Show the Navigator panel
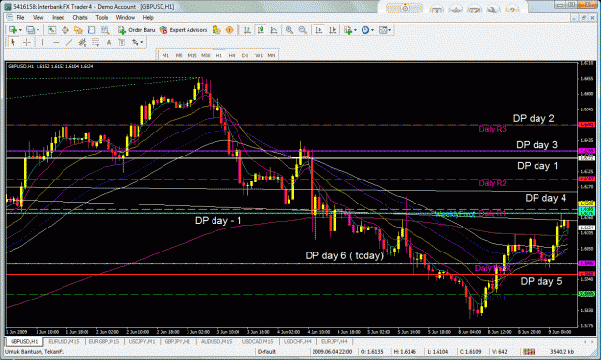The image size is (601, 360). pyautogui.click(x=78, y=30)
